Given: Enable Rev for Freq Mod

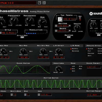Looking at the screenshot, I should [x=8, y=51].
